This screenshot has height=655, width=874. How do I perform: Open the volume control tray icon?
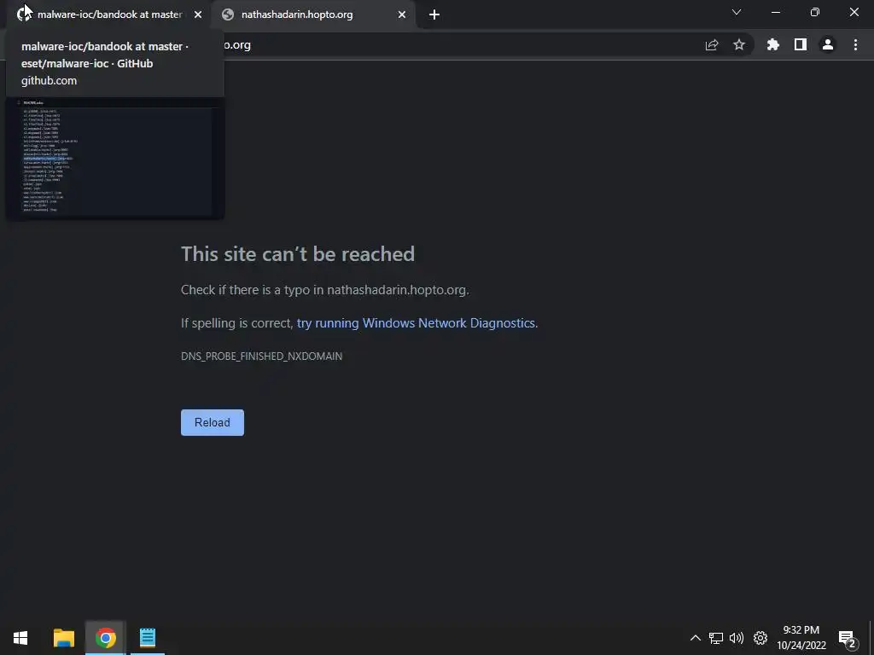(x=737, y=638)
